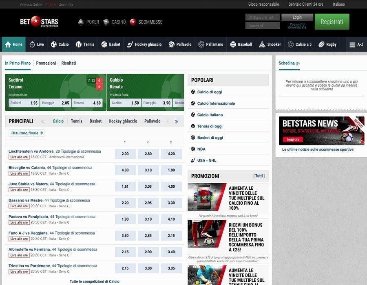Open Tutte le competizioni di Calcio
This screenshot has width=367, height=285.
pos(95,281)
